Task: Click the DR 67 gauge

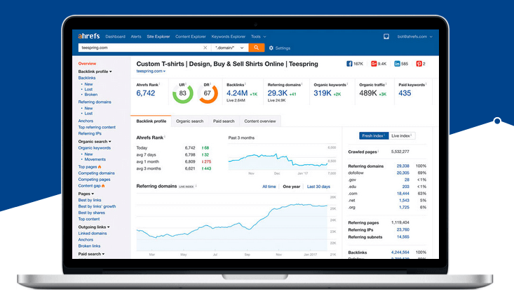Action: (207, 93)
